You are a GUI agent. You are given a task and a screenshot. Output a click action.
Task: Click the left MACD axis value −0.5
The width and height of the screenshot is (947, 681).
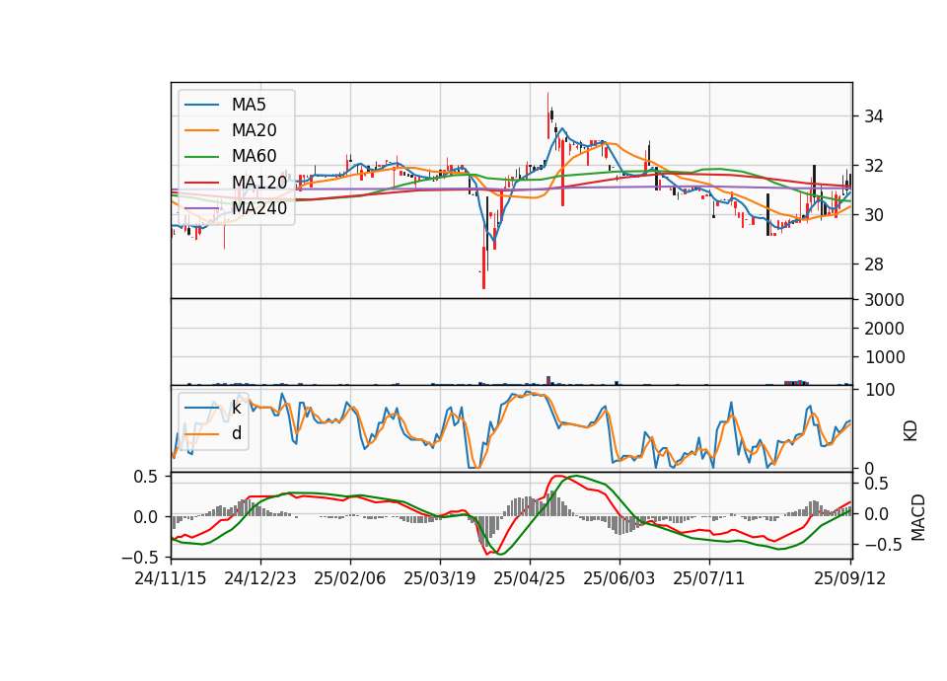pos(139,557)
